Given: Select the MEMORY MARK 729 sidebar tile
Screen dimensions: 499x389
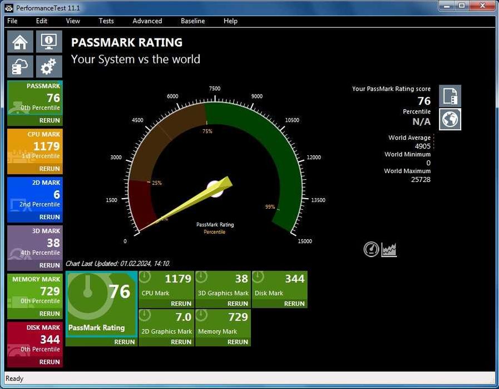Looking at the screenshot, I should coord(35,292).
